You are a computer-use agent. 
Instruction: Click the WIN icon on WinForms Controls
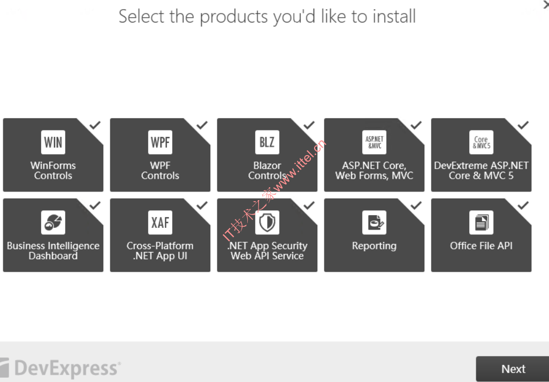coord(53,142)
